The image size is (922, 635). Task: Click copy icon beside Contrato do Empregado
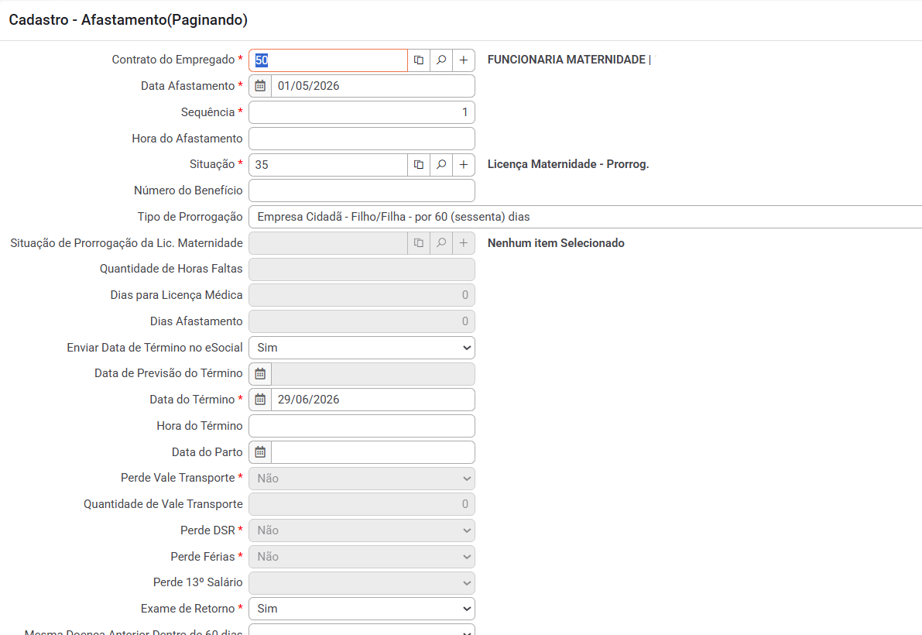click(419, 60)
